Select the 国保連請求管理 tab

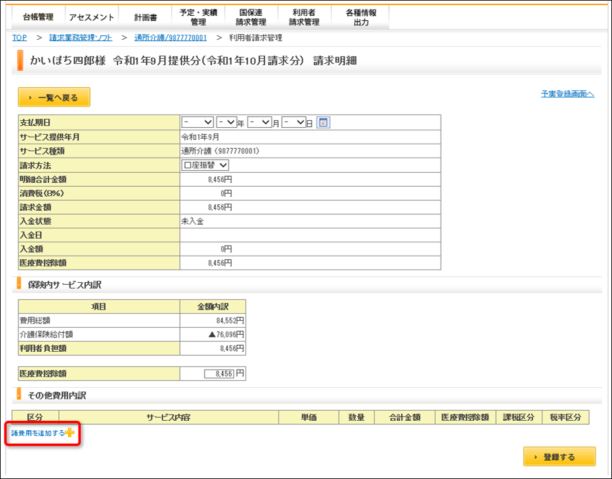[x=252, y=17]
